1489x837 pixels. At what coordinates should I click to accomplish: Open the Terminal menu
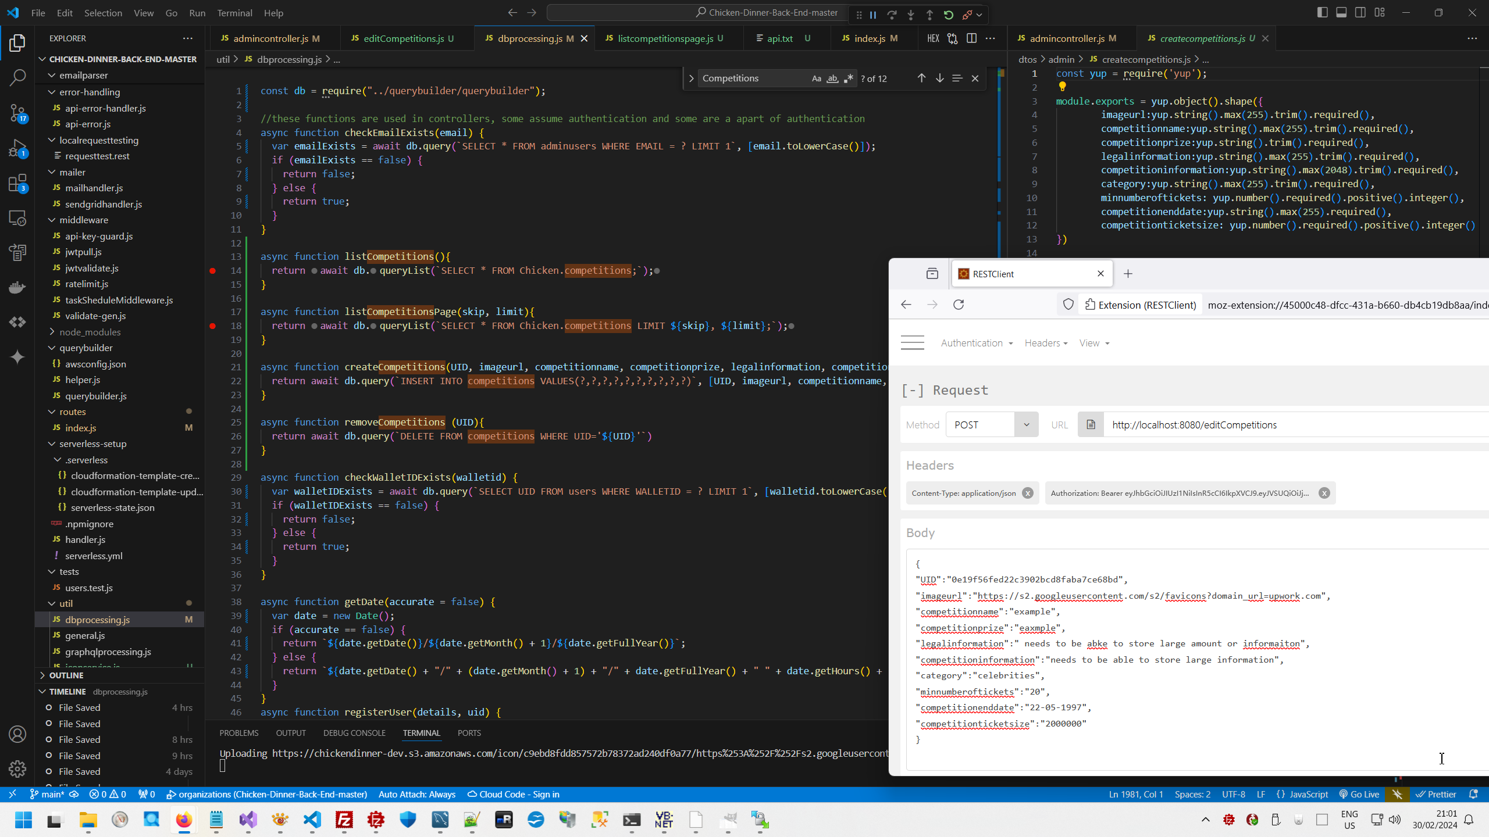tap(234, 13)
